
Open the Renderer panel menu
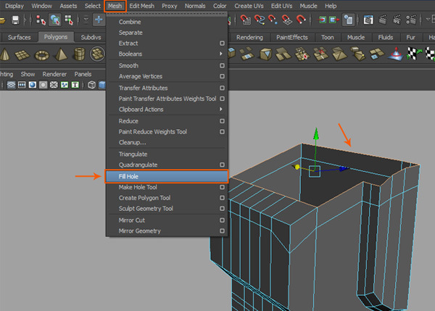tap(54, 74)
